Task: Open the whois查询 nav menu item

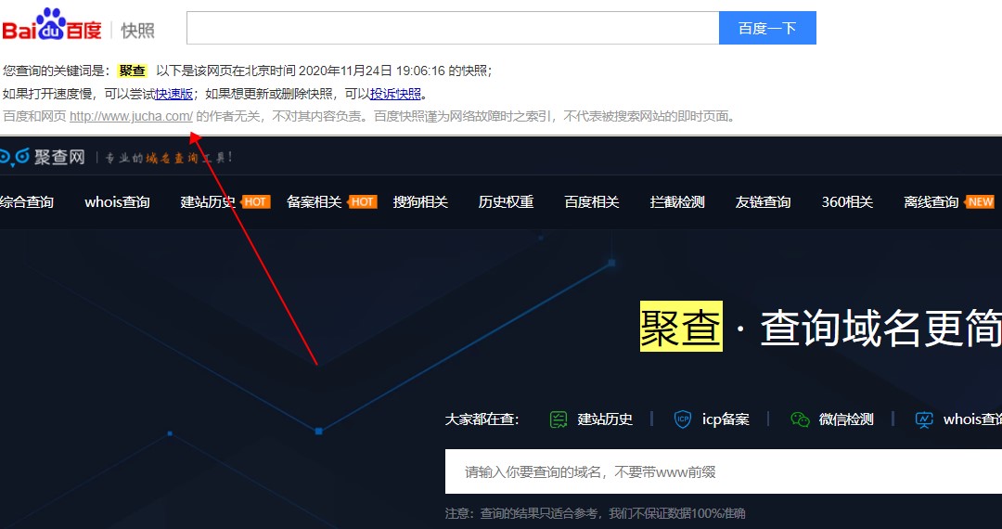Action: 117,202
